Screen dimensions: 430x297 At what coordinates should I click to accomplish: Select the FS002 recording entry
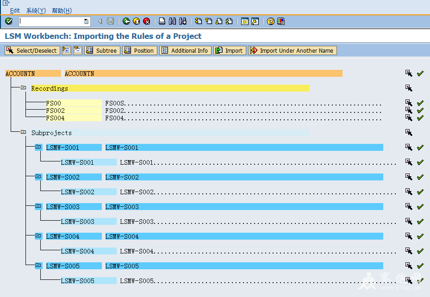[x=74, y=111]
